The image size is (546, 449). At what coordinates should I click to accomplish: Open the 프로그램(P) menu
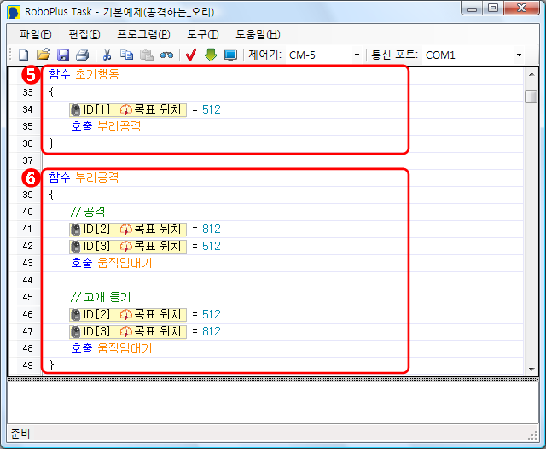click(143, 34)
